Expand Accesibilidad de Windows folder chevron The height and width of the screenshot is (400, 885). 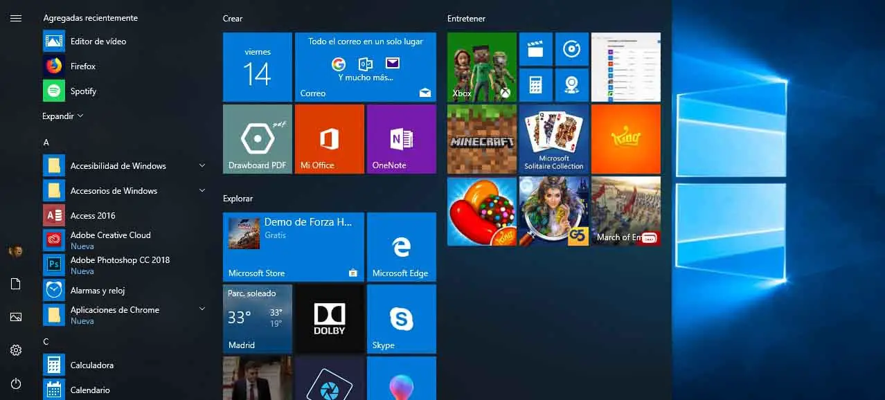point(202,165)
